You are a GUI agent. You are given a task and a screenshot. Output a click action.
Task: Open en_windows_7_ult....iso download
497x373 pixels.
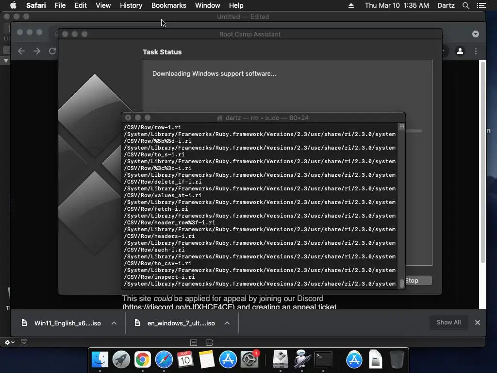pyautogui.click(x=181, y=323)
